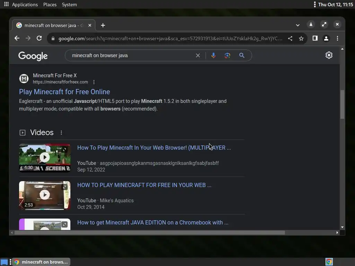Open options for the Minecraft For Free X result
Viewport: 355px width, 266px height.
pyautogui.click(x=94, y=82)
